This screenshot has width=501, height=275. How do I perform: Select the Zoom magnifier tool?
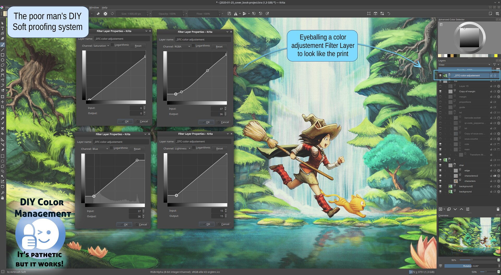(x=3, y=193)
